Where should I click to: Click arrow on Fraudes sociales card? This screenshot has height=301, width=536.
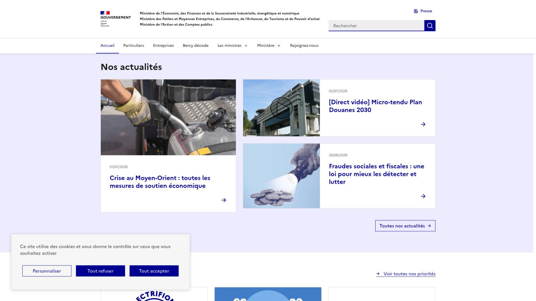tap(423, 196)
